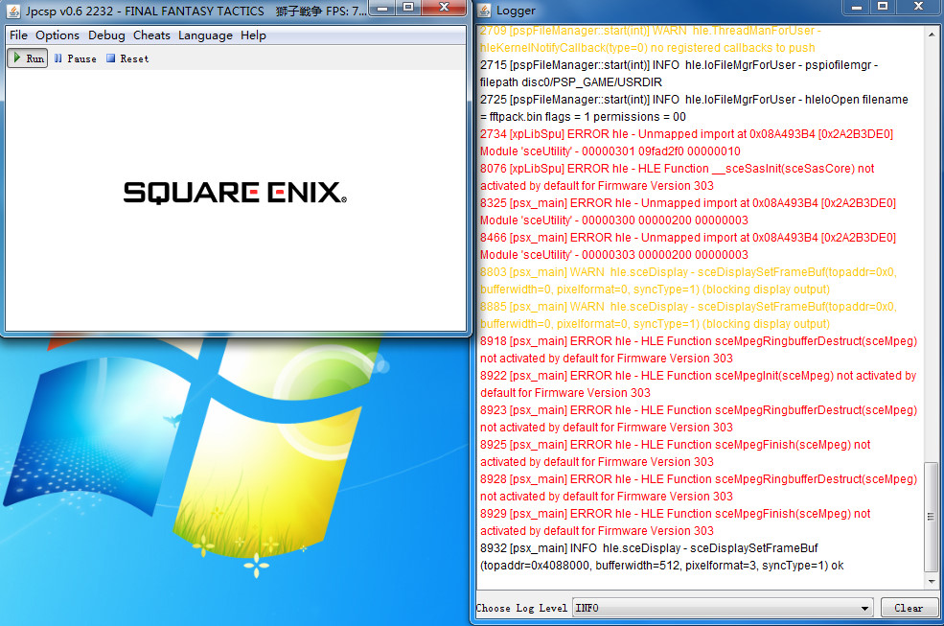944x626 pixels.
Task: Open the Cheats menu
Action: point(151,35)
